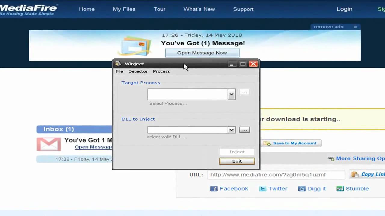Click the chain-link icon beside More Sharing

coord(331,159)
